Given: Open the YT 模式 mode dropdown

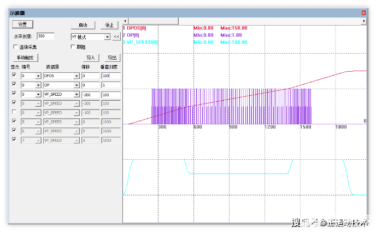Looking at the screenshot, I should point(107,37).
